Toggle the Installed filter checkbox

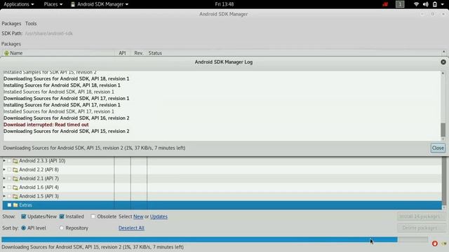(x=62, y=216)
